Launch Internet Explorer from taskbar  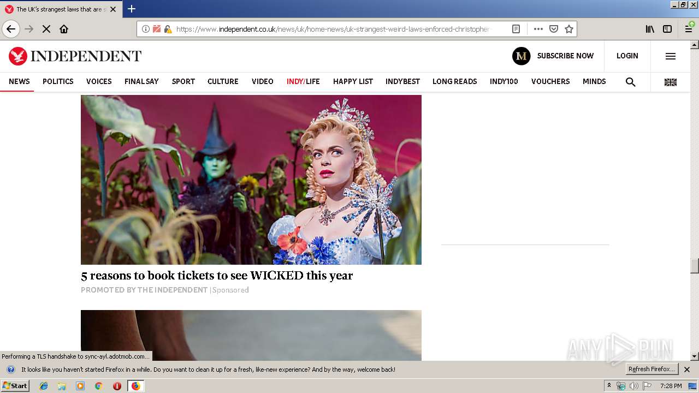pyautogui.click(x=44, y=386)
